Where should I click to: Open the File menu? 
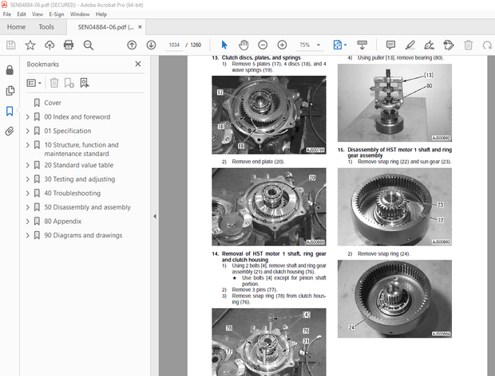7,14
